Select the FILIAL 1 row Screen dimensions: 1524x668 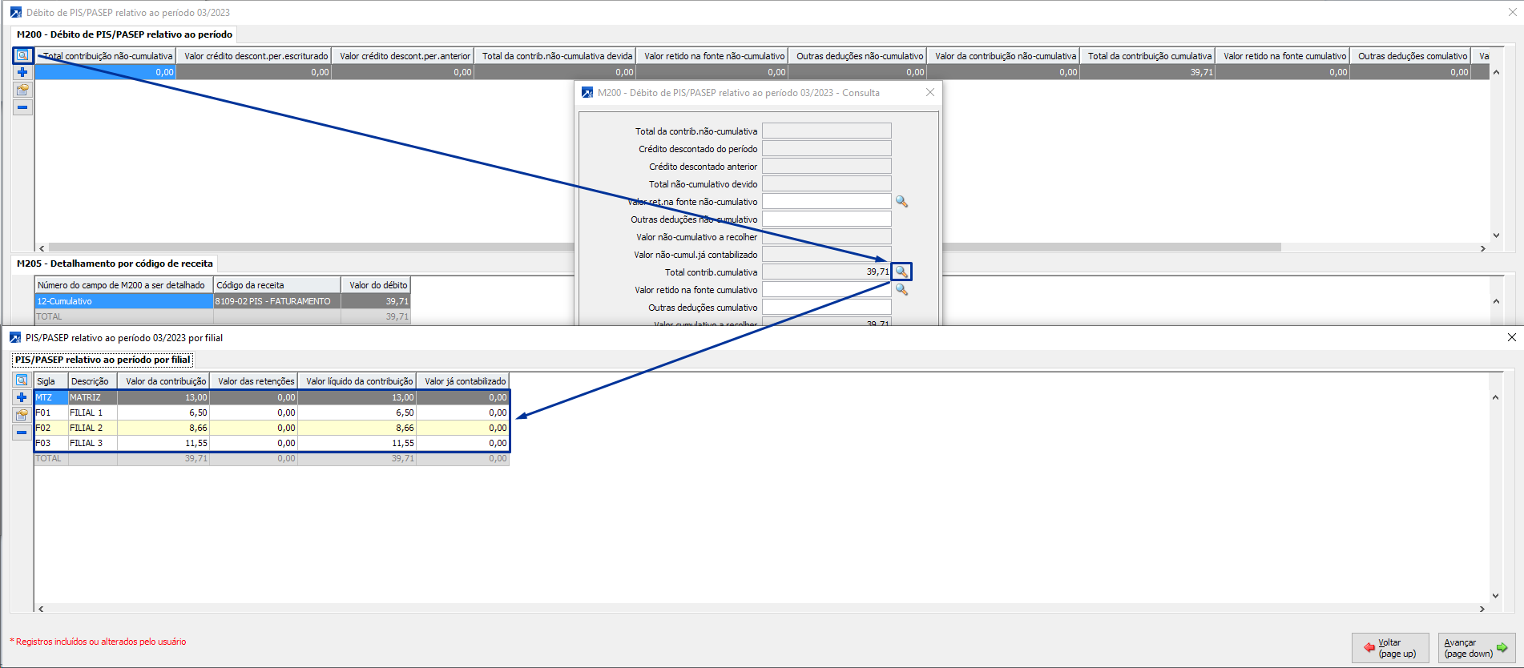point(272,412)
